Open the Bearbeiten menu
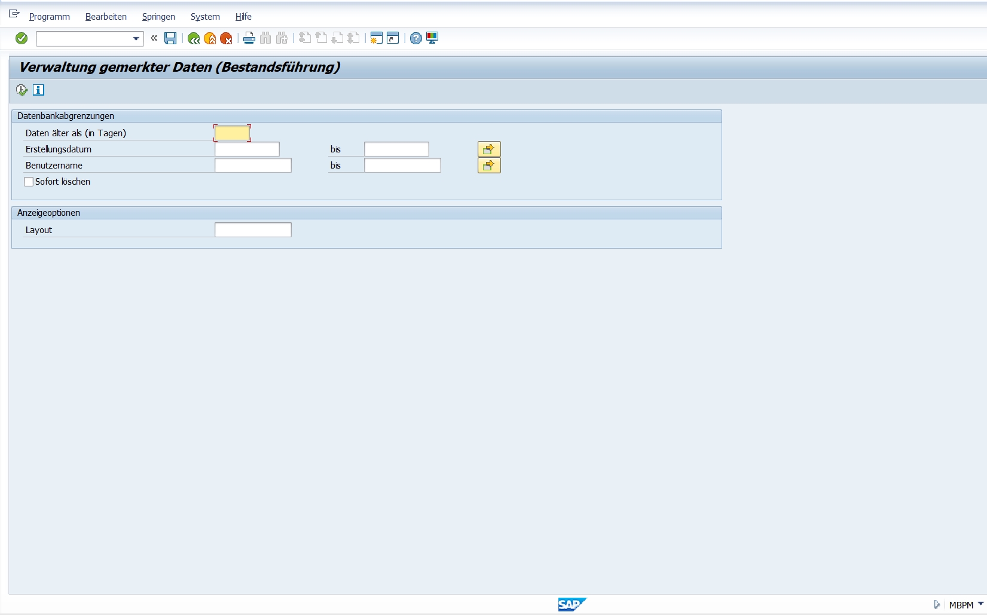Viewport: 987px width, 615px height. (x=106, y=17)
